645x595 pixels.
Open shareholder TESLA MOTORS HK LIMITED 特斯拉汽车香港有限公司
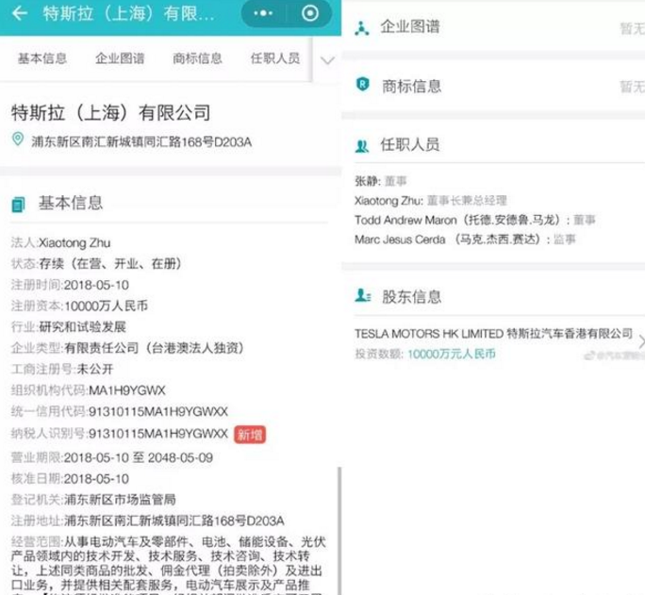click(x=493, y=334)
